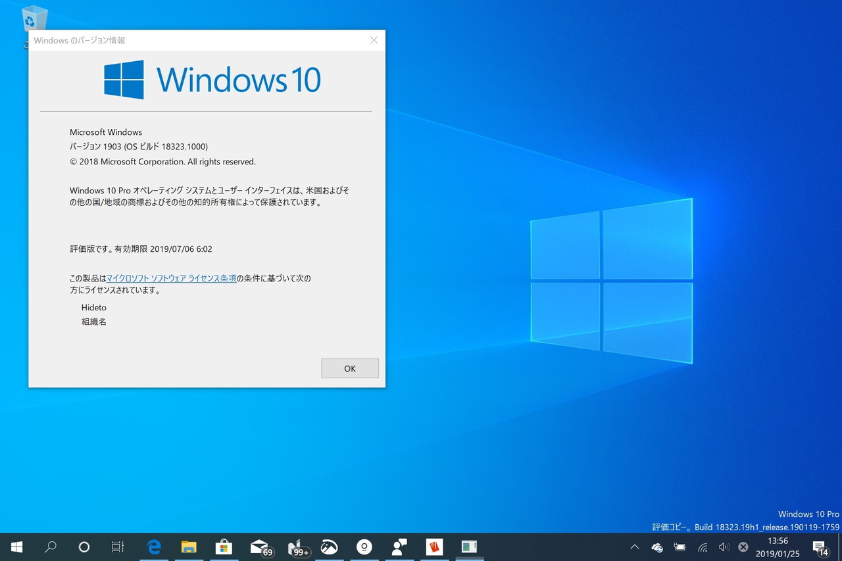
Task: Launch Microsoft Edge from the taskbar
Action: click(x=154, y=547)
